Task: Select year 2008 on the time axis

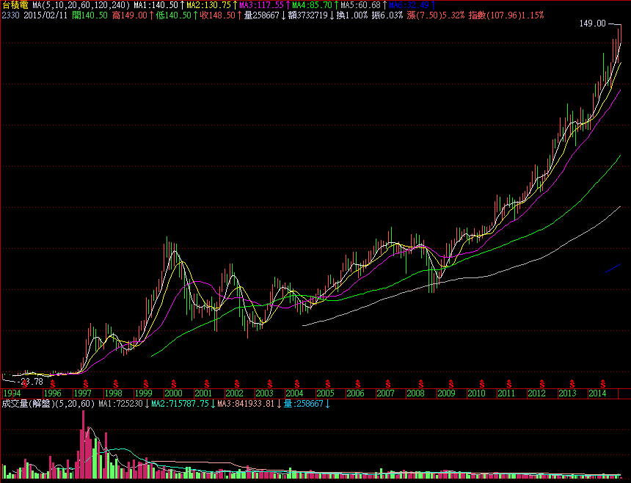Action: click(x=416, y=393)
